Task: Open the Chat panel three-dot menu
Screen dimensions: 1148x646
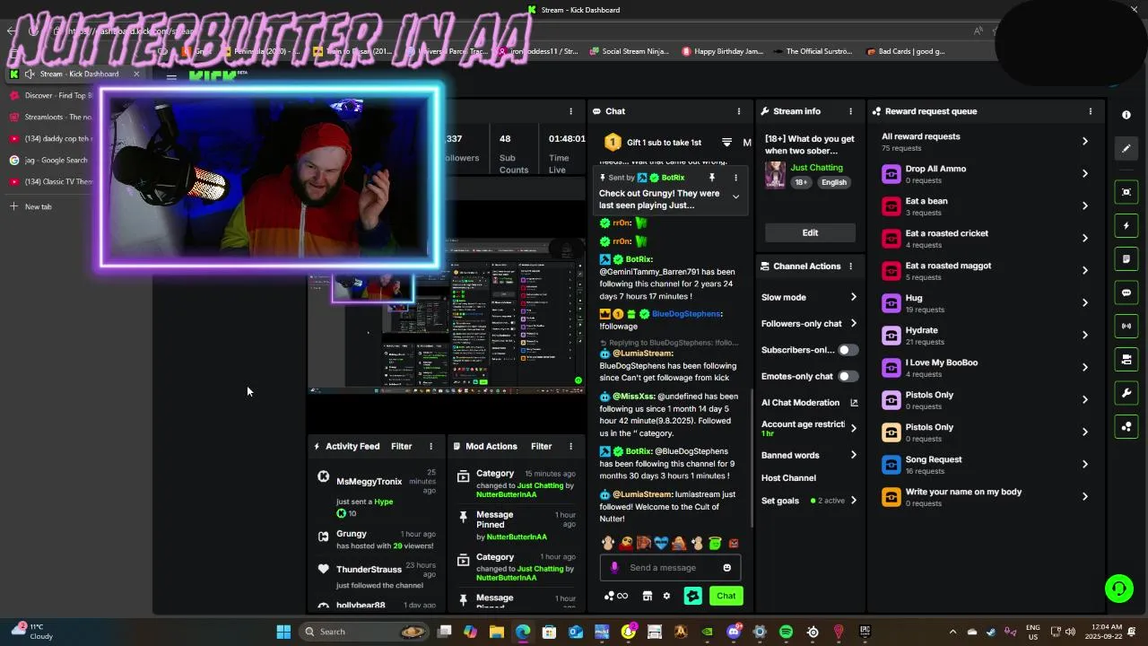Action: (739, 111)
